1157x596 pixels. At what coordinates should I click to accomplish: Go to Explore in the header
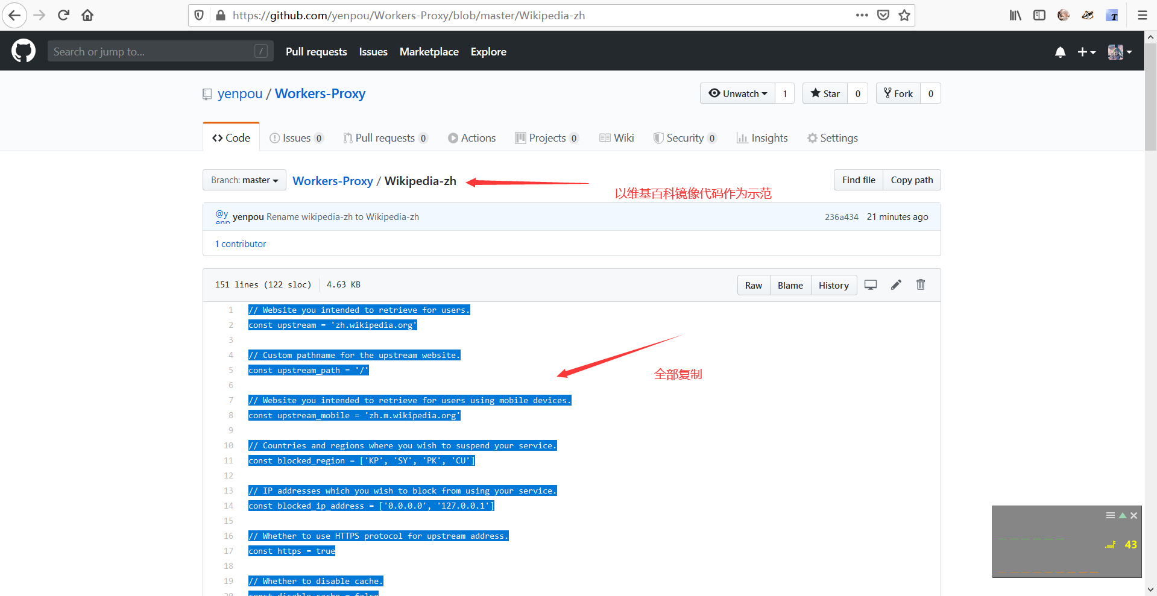[x=488, y=52]
